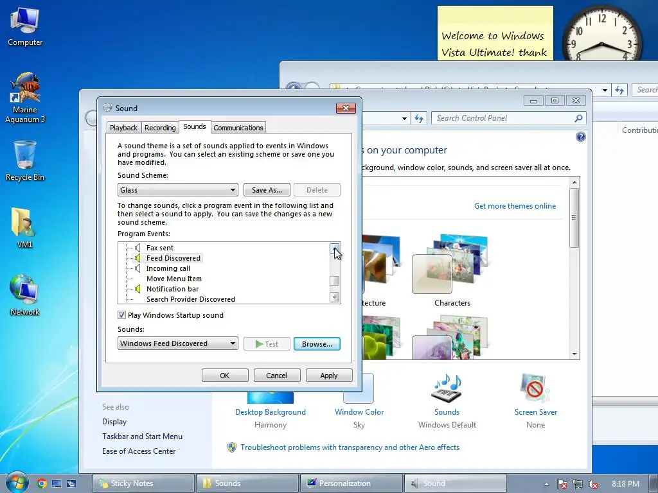
Task: Open the Desktop Background link
Action: (271, 412)
